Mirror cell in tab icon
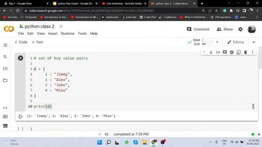 (x=239, y=52)
